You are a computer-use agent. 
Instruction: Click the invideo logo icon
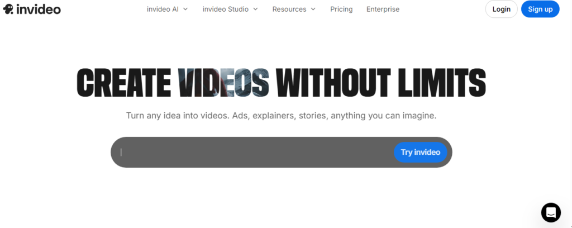(x=8, y=9)
